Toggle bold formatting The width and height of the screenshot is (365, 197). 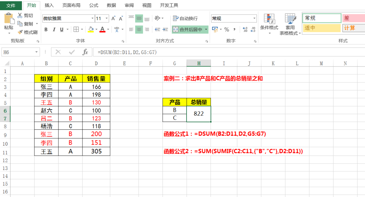coord(46,29)
